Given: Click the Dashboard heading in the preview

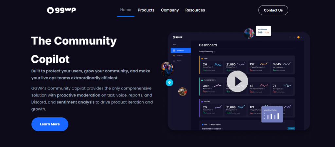Looking at the screenshot, I should pyautogui.click(x=208, y=45).
